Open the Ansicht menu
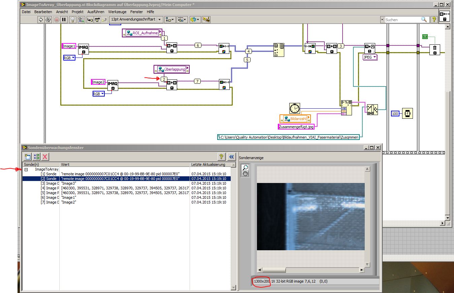 click(62, 11)
